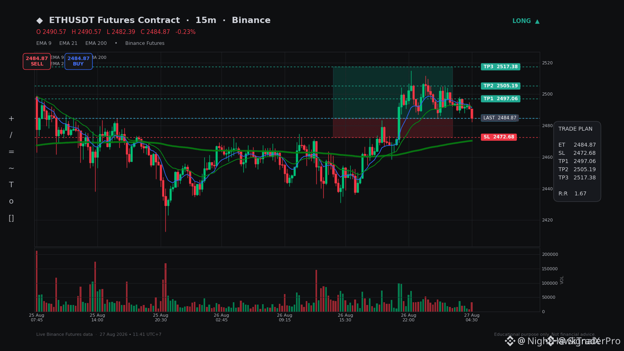Viewport: 624px width, 351px height.
Task: Click the VOL axis label
Action: 562,280
